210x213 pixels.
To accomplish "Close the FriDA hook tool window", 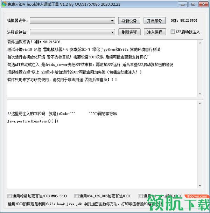I will tap(203, 4).
